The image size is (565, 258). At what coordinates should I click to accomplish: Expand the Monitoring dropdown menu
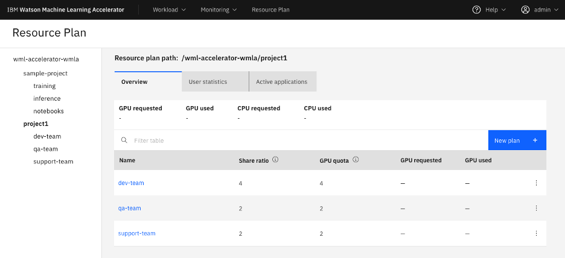click(219, 10)
